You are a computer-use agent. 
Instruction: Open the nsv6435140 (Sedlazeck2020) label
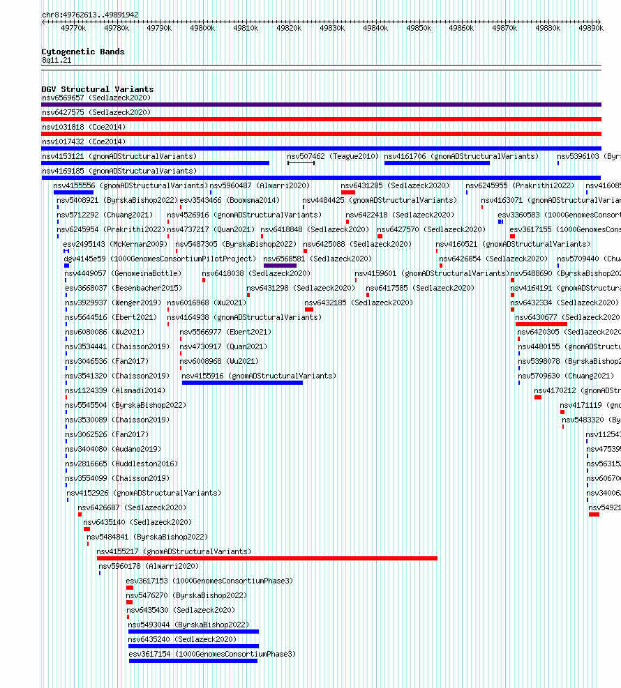coord(137,522)
